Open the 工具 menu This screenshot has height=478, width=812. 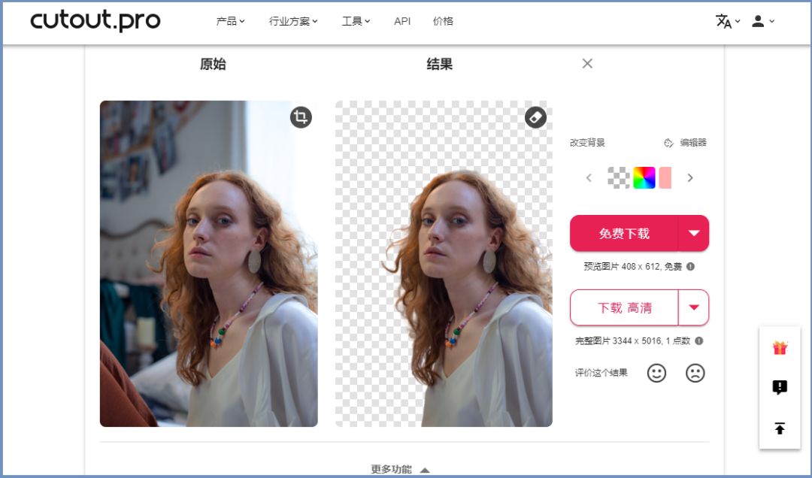[356, 21]
